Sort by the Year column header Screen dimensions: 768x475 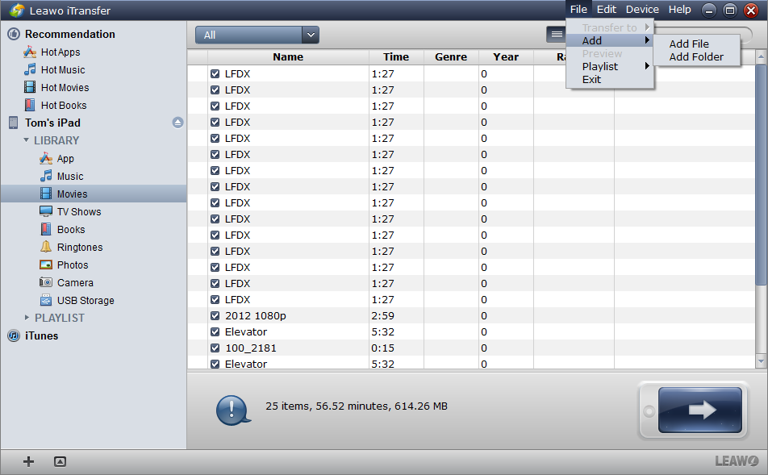point(506,56)
